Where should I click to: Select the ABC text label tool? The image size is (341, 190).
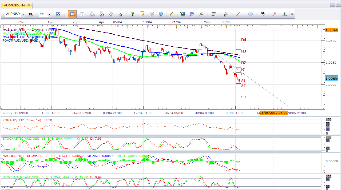[263, 14]
